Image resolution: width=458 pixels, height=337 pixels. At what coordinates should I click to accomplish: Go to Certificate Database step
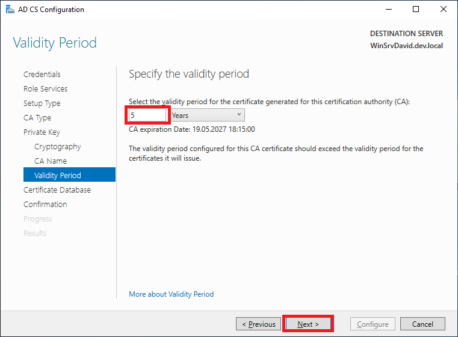click(x=57, y=190)
